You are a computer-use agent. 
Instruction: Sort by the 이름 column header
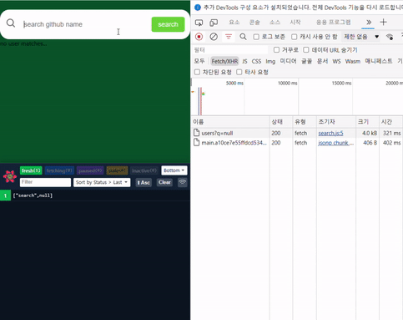coord(230,122)
